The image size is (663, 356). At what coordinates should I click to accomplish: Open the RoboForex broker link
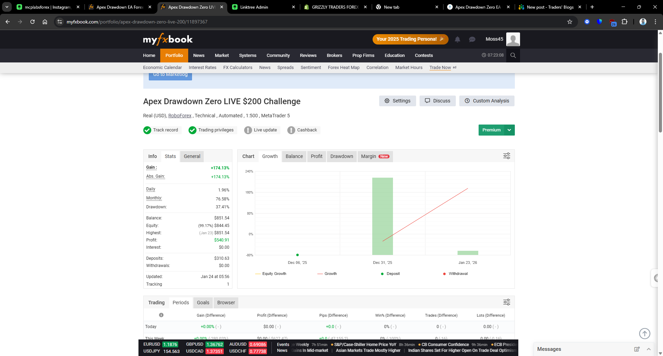(180, 116)
